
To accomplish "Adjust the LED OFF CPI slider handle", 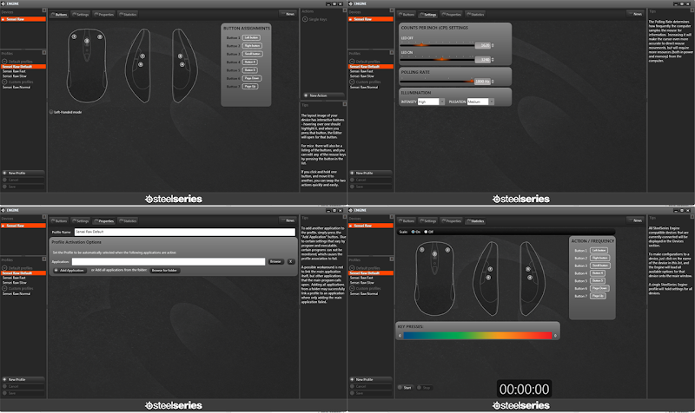I will coord(421,45).
